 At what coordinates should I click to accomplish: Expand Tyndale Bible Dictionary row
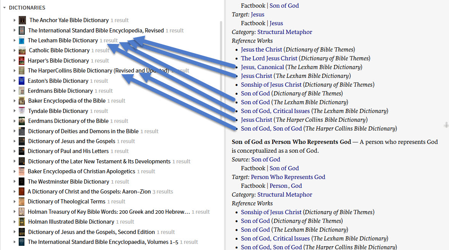click(15, 111)
